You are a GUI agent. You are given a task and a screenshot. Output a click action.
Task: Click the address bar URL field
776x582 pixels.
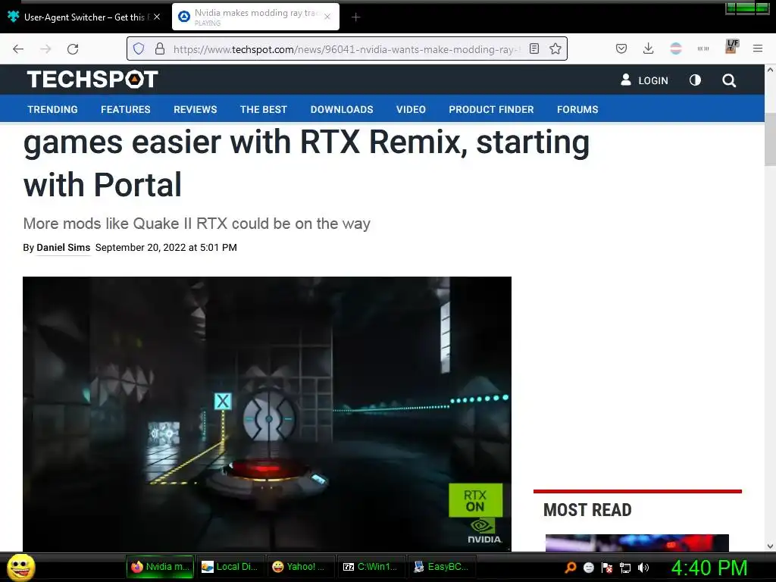(x=346, y=49)
